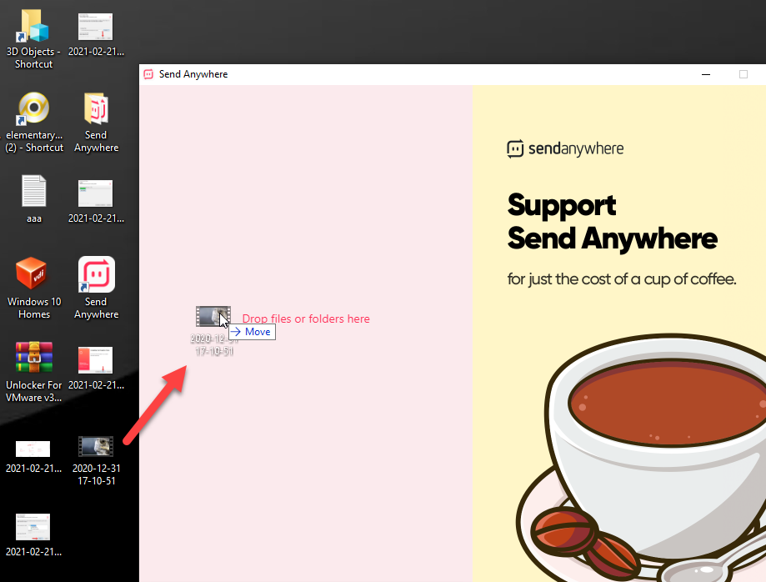
Task: Select the screenshot file beside the aaa file
Action: pyautogui.click(x=96, y=193)
